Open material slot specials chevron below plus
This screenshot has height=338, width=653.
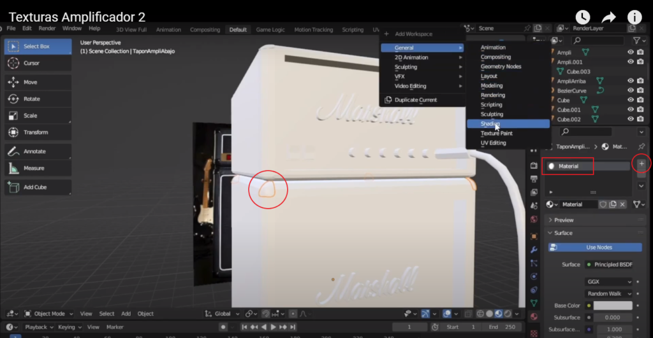[x=642, y=186]
